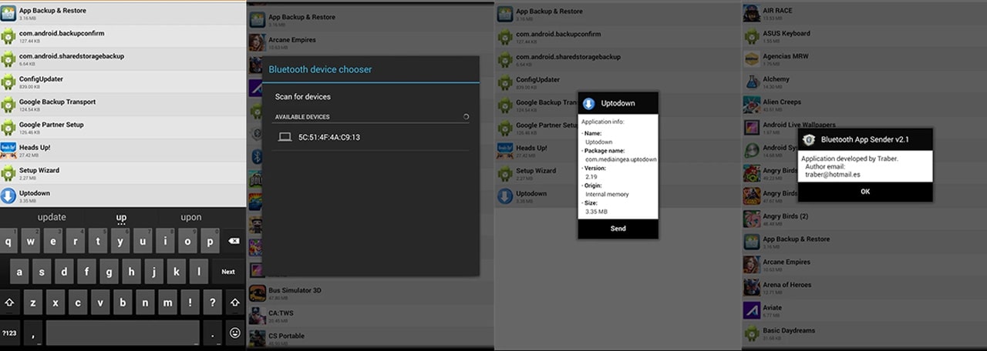Tap the download icon in the Uptodown info dialog header
987x351 pixels.
click(x=588, y=103)
